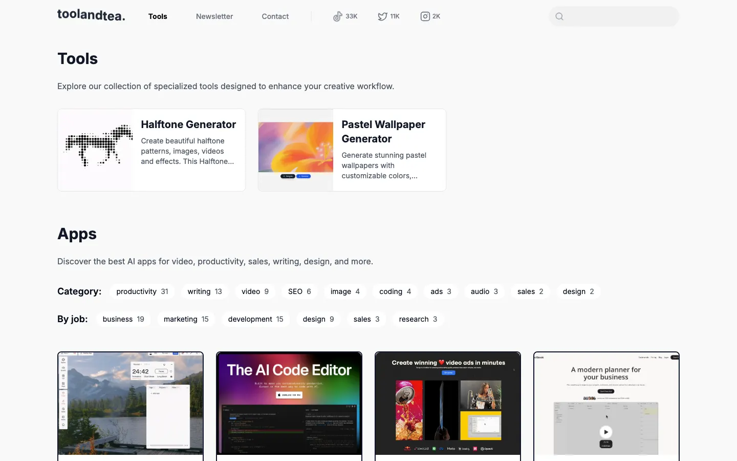Click the search magnifier icon
Viewport: 737px width, 461px height.
pyautogui.click(x=559, y=16)
